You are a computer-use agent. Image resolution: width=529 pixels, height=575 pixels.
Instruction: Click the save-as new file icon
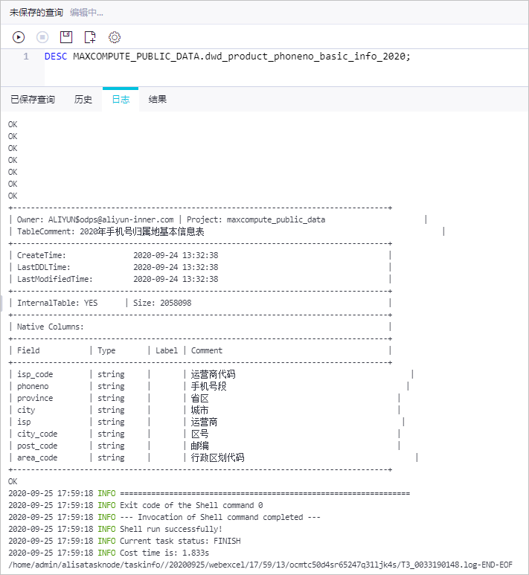pos(90,37)
